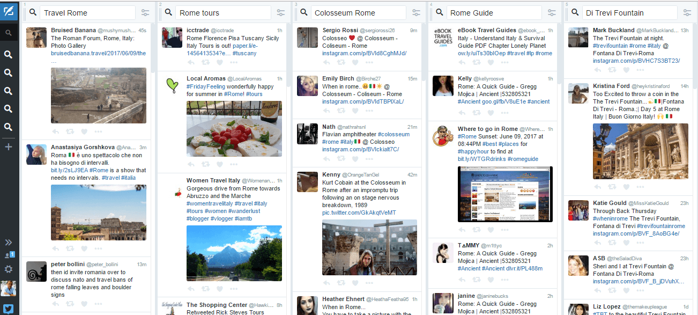Open more actions on peter bollini's tweet
Screen dimensions: 698x315
pyautogui.click(x=98, y=304)
